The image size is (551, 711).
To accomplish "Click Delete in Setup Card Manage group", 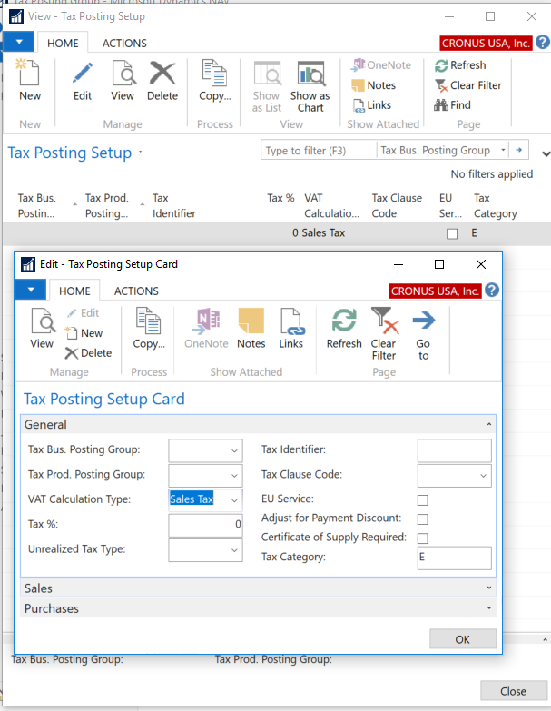I will (x=88, y=353).
